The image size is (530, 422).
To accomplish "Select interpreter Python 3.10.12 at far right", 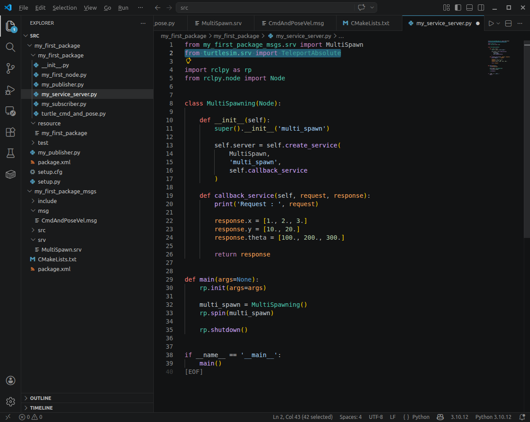I will point(493,417).
